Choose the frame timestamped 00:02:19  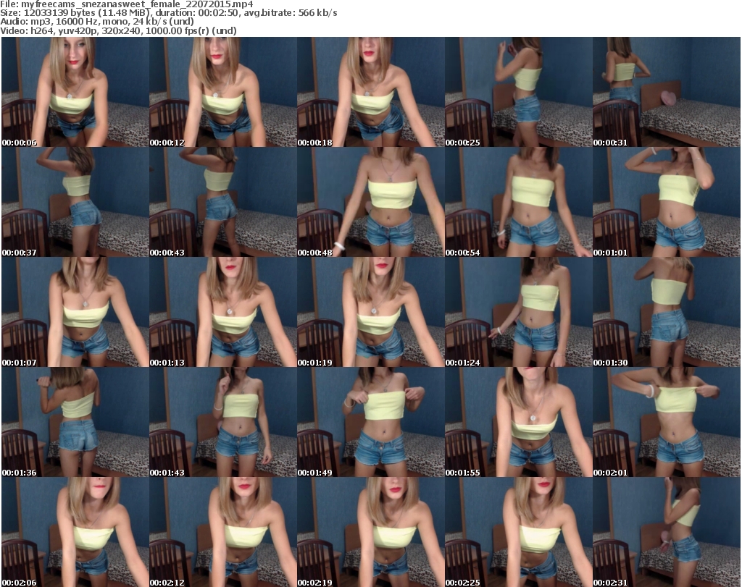tap(370, 532)
